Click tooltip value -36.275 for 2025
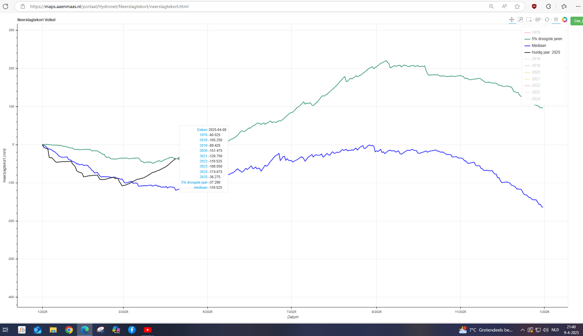The width and height of the screenshot is (583, 336). click(x=214, y=177)
